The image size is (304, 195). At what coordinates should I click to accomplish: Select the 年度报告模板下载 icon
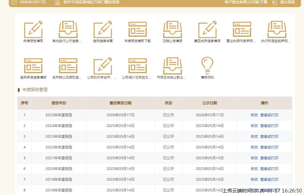tap(137, 30)
